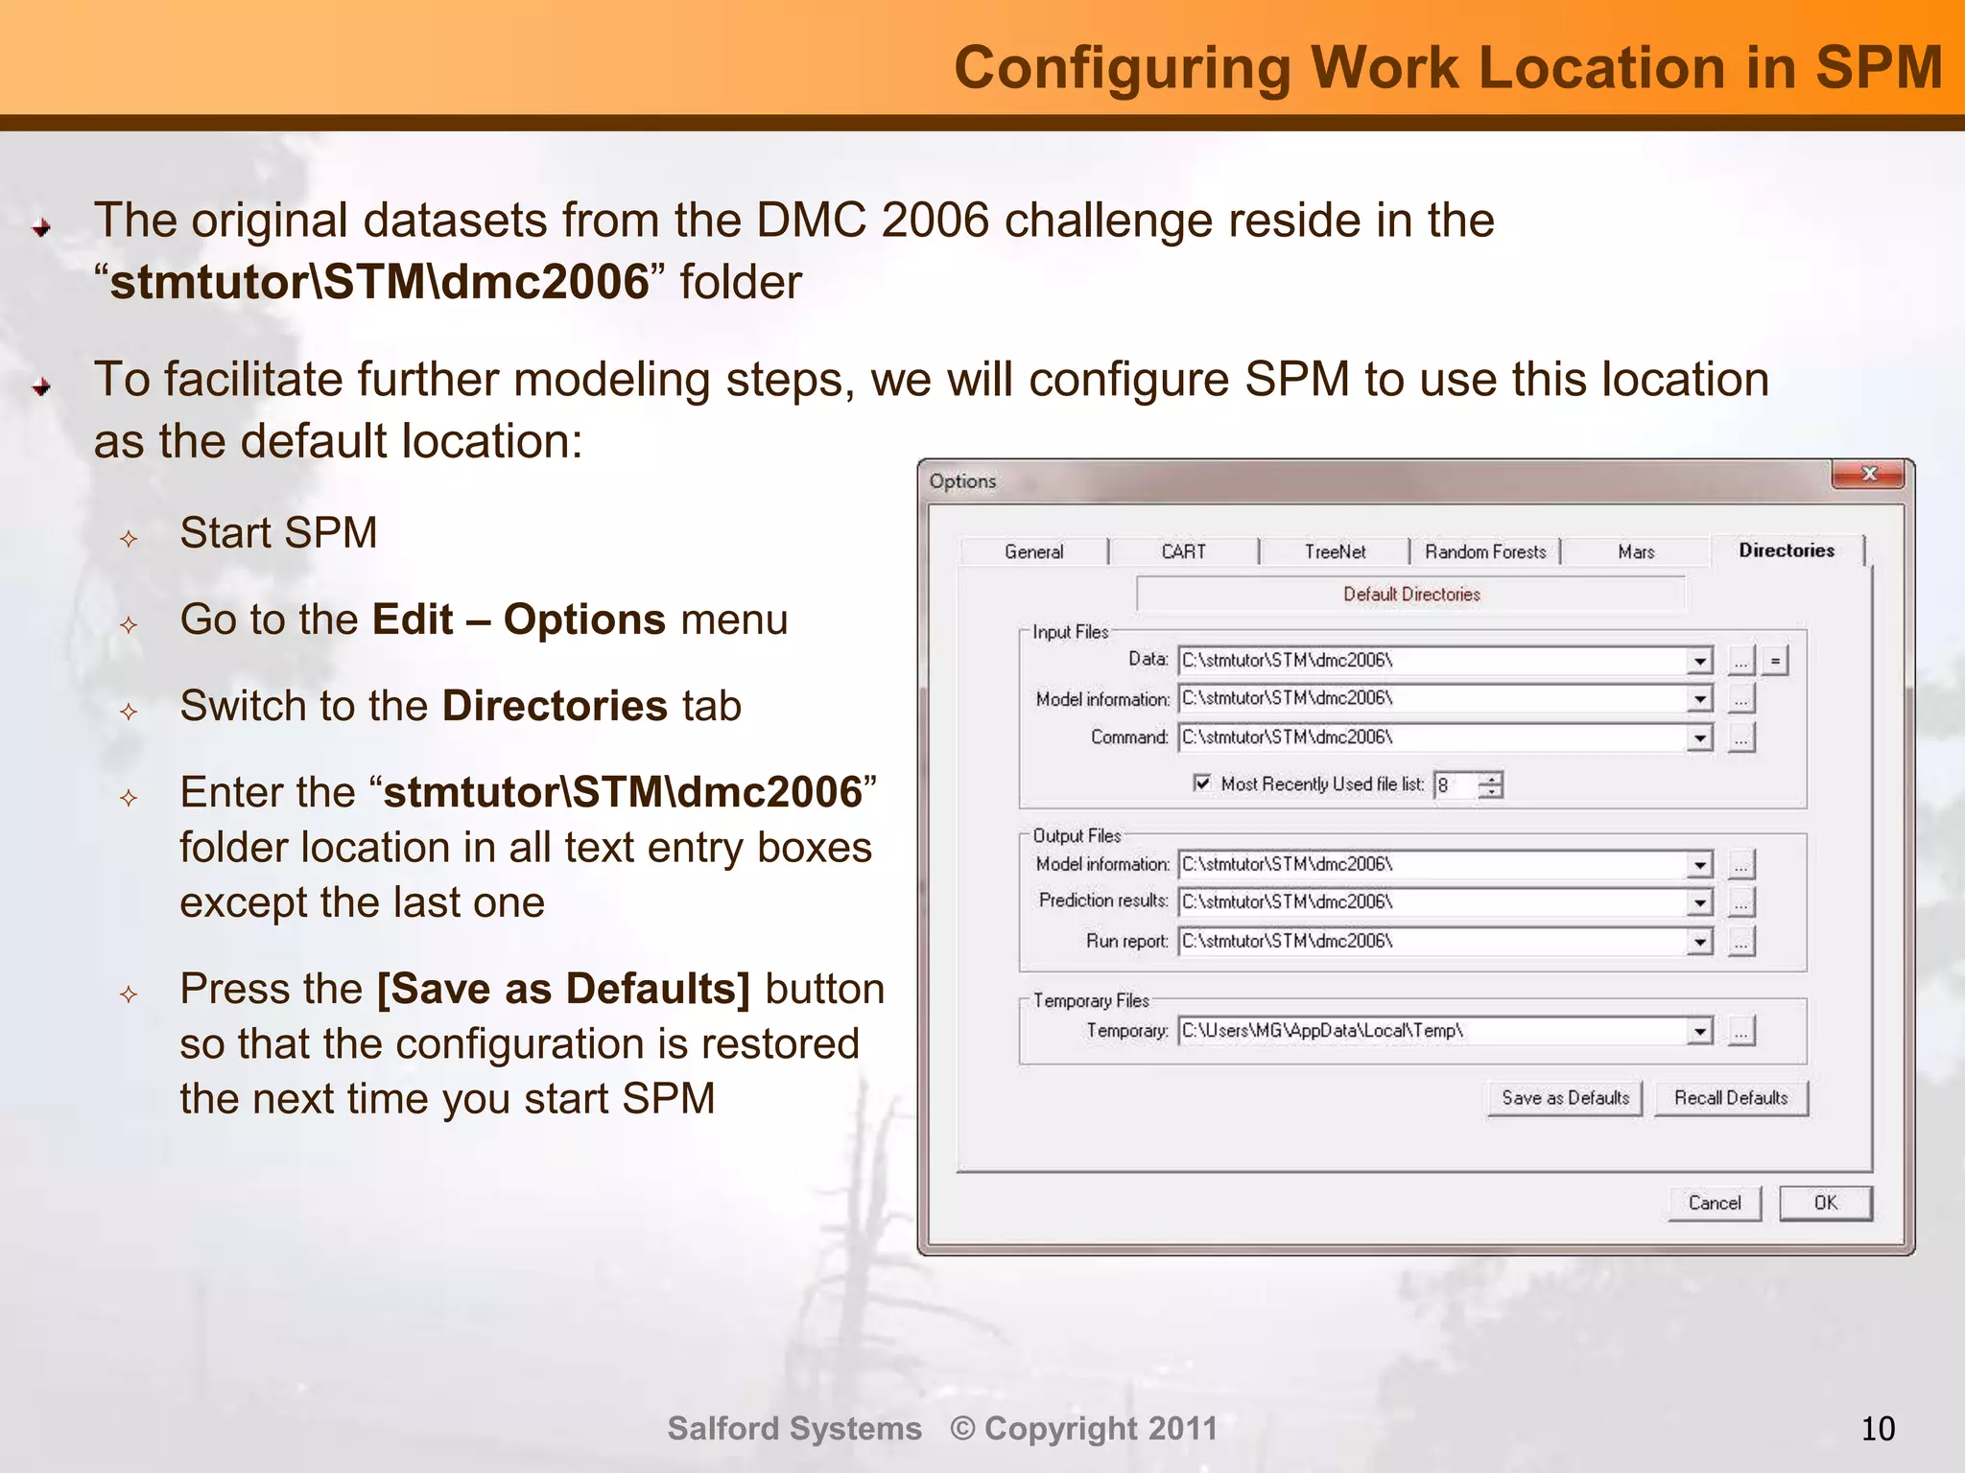
Task: Click the Save as Defaults button
Action: point(1565,1098)
